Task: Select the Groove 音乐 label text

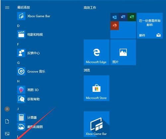Action: pos(36,71)
